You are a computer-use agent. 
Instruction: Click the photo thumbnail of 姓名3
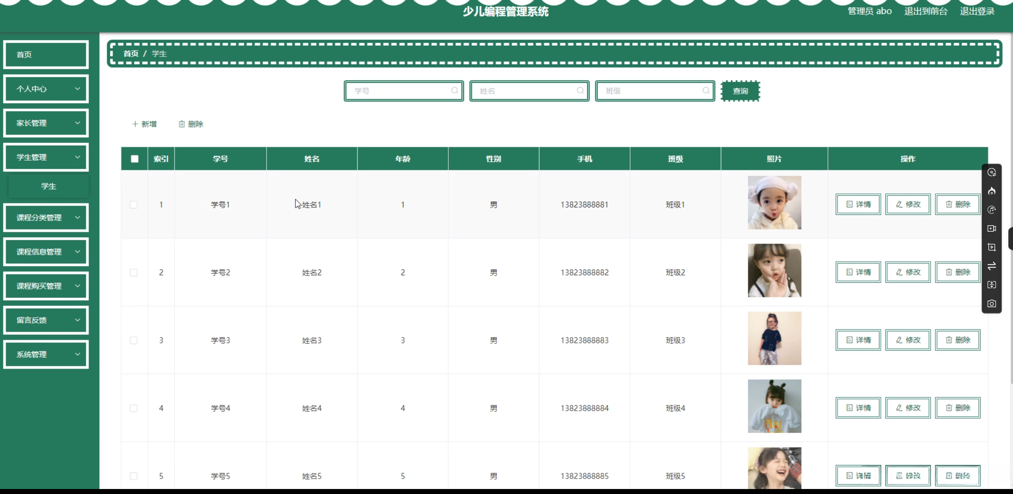(x=774, y=338)
